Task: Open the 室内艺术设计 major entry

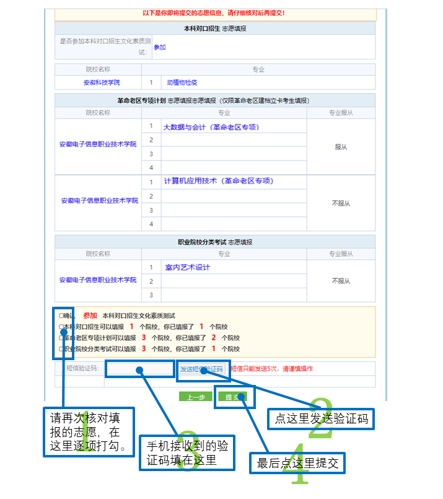Action: [x=187, y=267]
